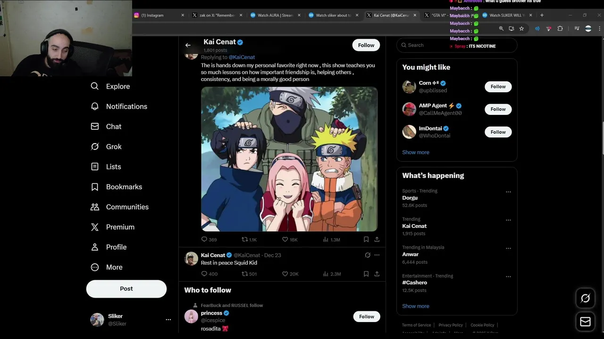Open Profile in the sidebar
The height and width of the screenshot is (339, 604).
(109, 247)
